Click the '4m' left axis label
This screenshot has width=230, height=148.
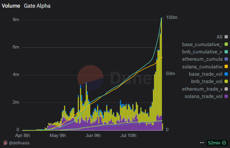click(16, 74)
